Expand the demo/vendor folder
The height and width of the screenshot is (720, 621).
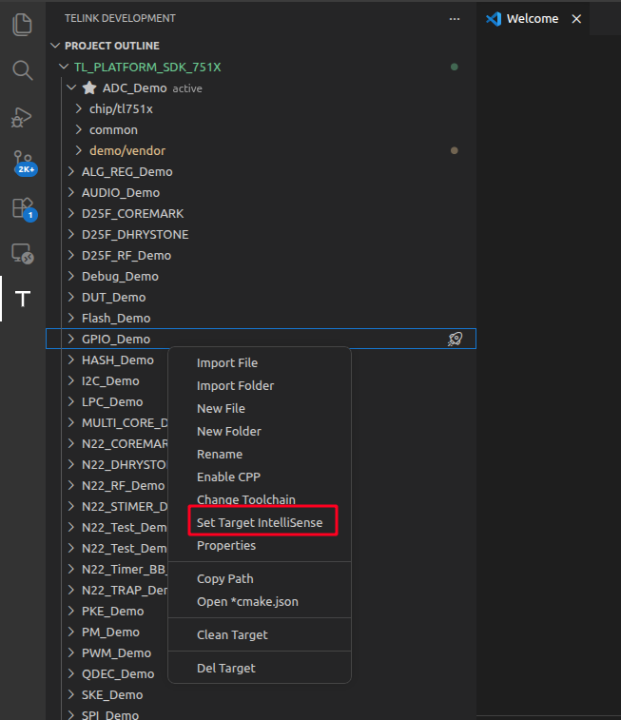[x=79, y=150]
